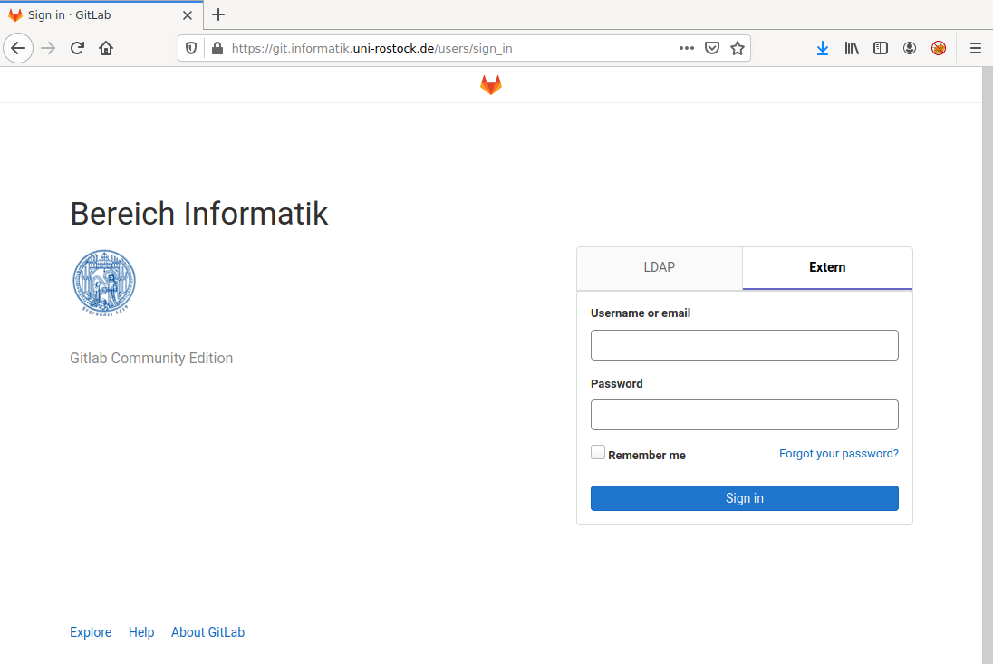The image size is (993, 664).
Task: Open the Explore link in footer
Action: [x=91, y=632]
